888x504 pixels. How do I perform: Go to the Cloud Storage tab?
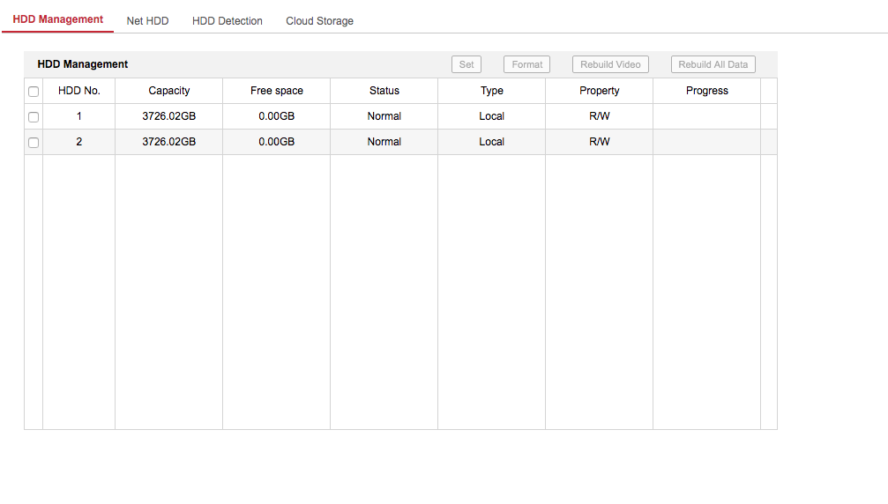click(x=319, y=21)
